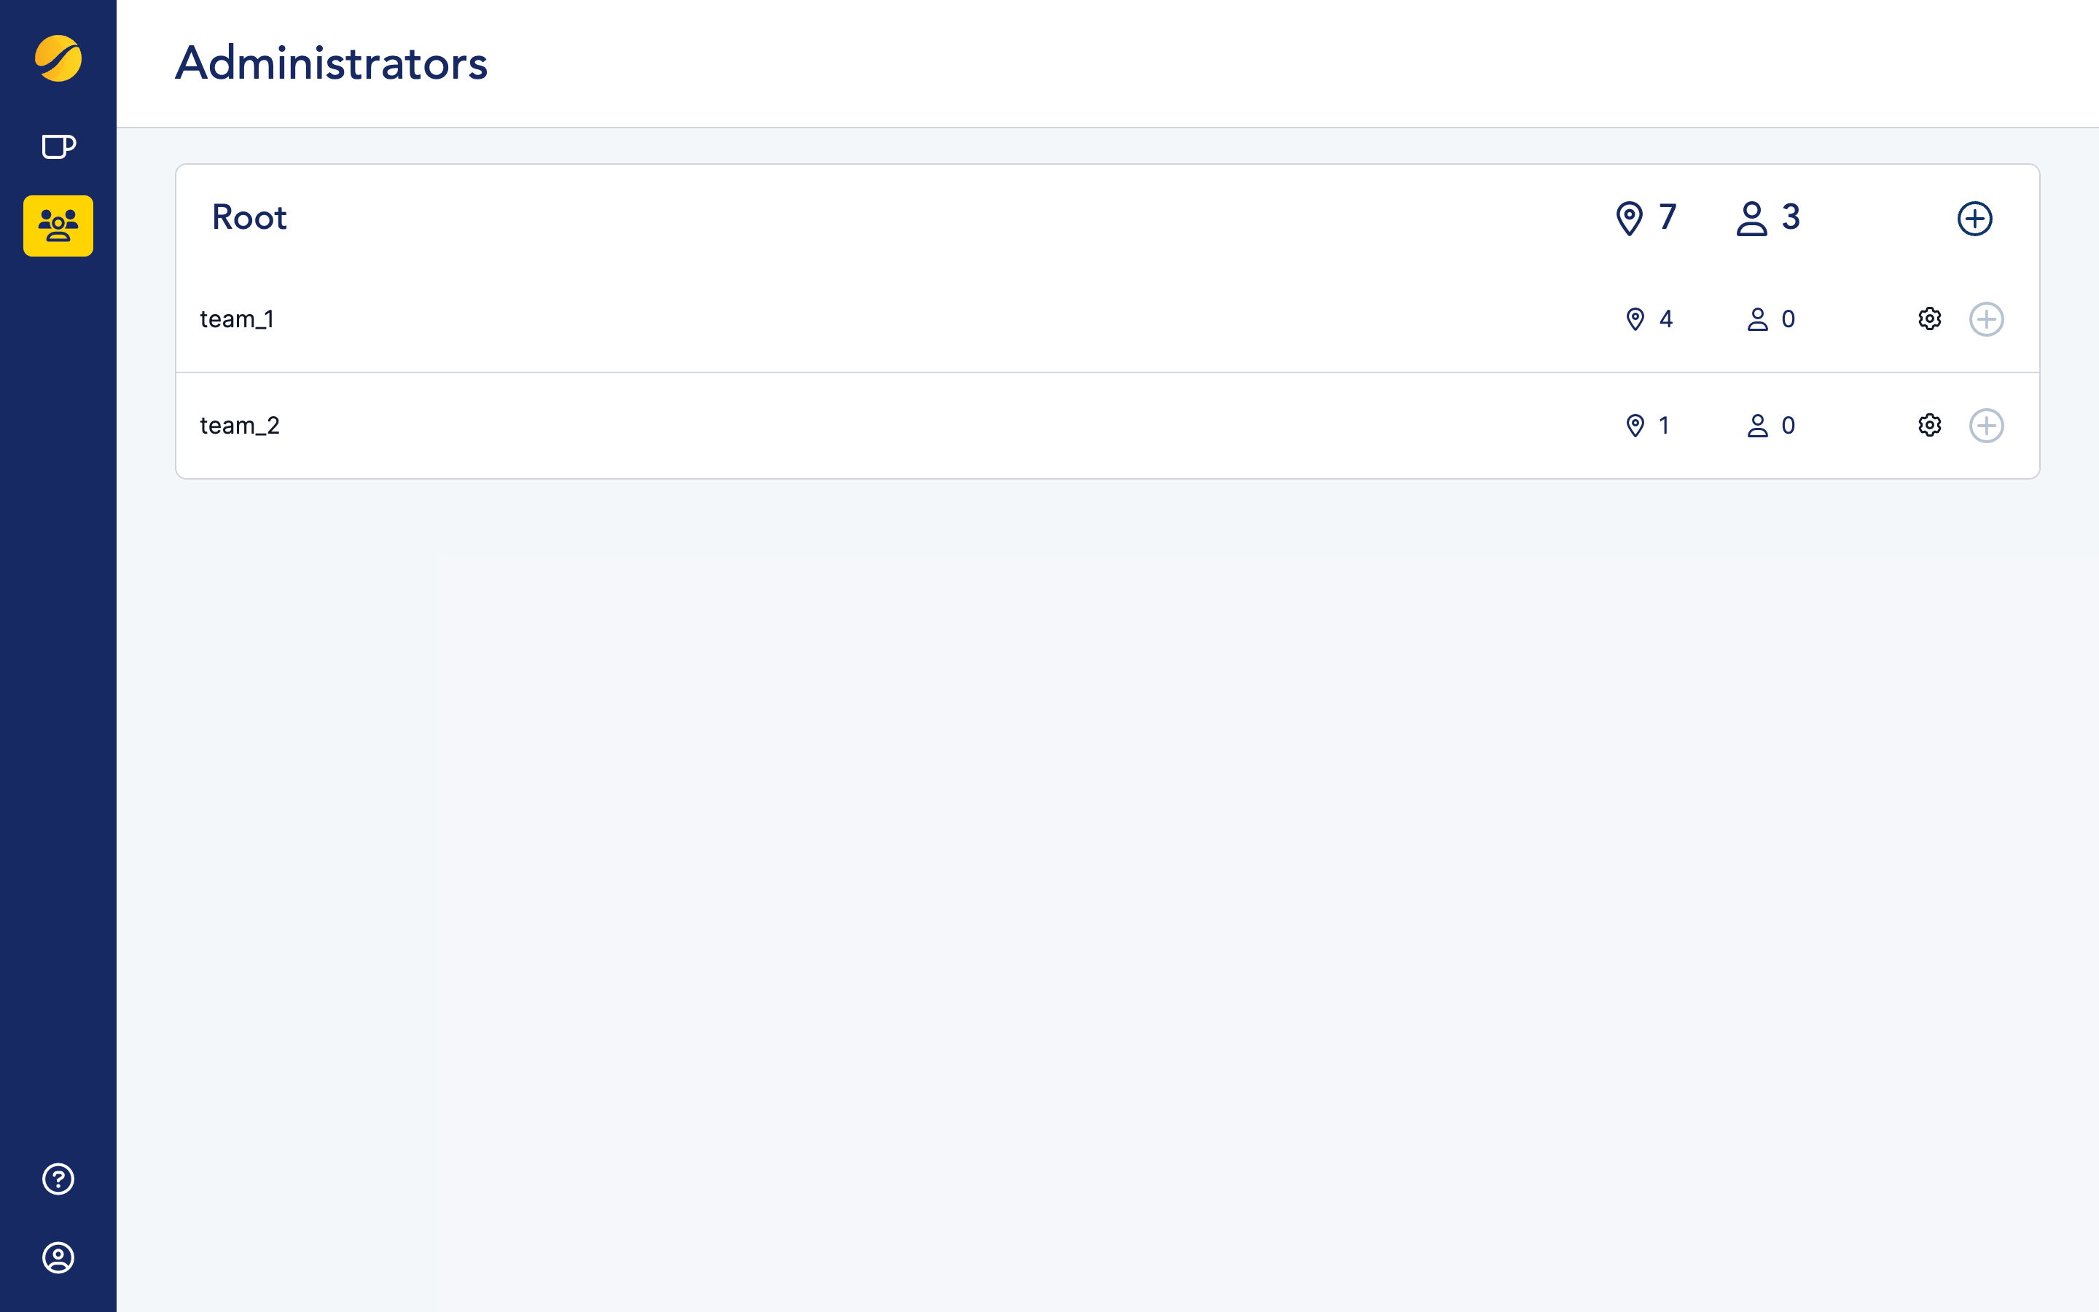The width and height of the screenshot is (2099, 1312).
Task: Click the Administrators page heading
Action: coord(332,63)
